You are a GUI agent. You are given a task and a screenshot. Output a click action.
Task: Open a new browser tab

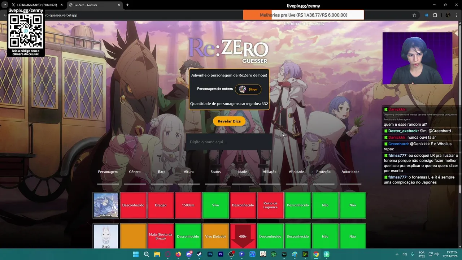pyautogui.click(x=127, y=5)
